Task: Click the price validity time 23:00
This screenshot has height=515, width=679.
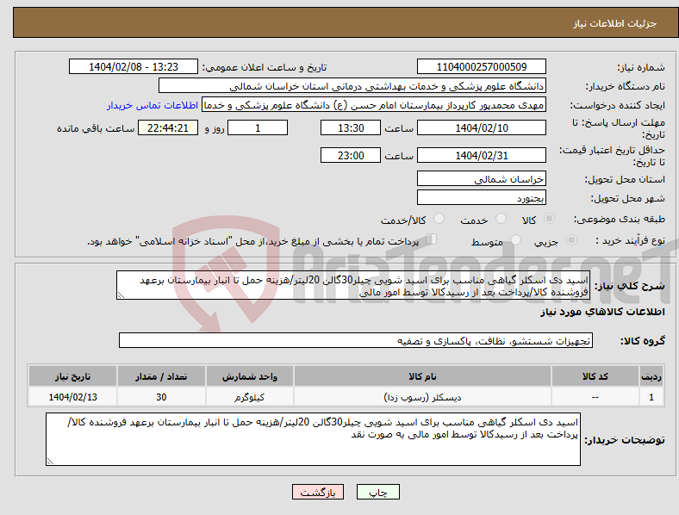Action: tap(351, 155)
